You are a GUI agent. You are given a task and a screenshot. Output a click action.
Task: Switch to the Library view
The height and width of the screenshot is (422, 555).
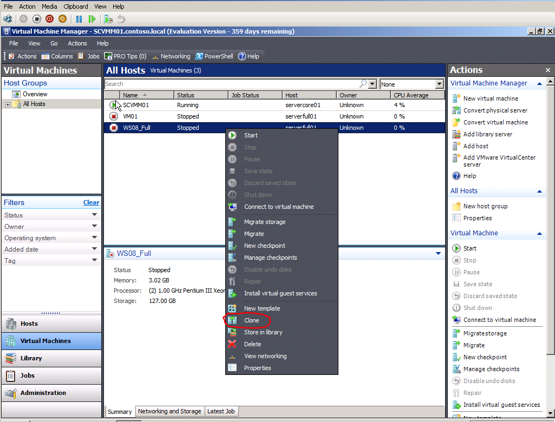pyautogui.click(x=51, y=358)
